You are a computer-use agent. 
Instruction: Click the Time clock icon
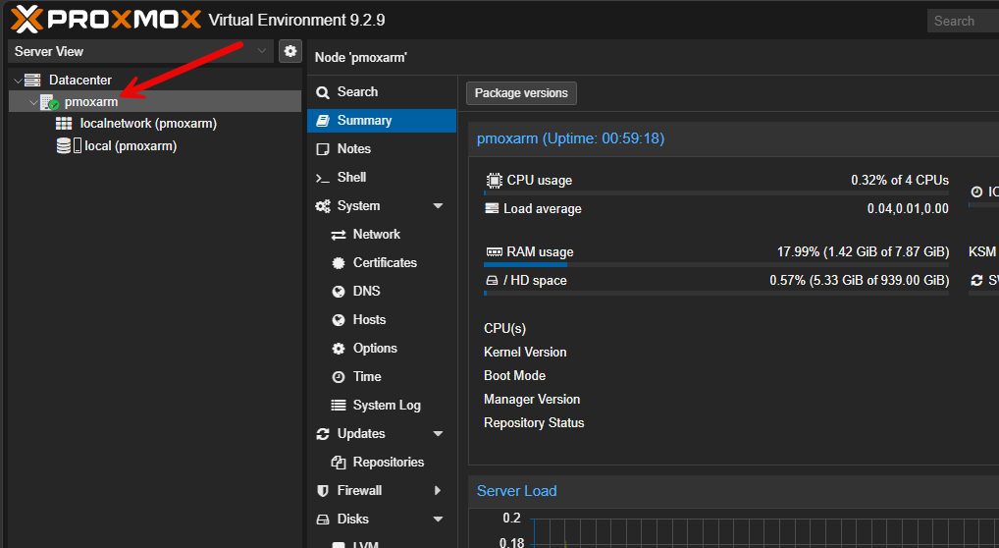point(339,377)
